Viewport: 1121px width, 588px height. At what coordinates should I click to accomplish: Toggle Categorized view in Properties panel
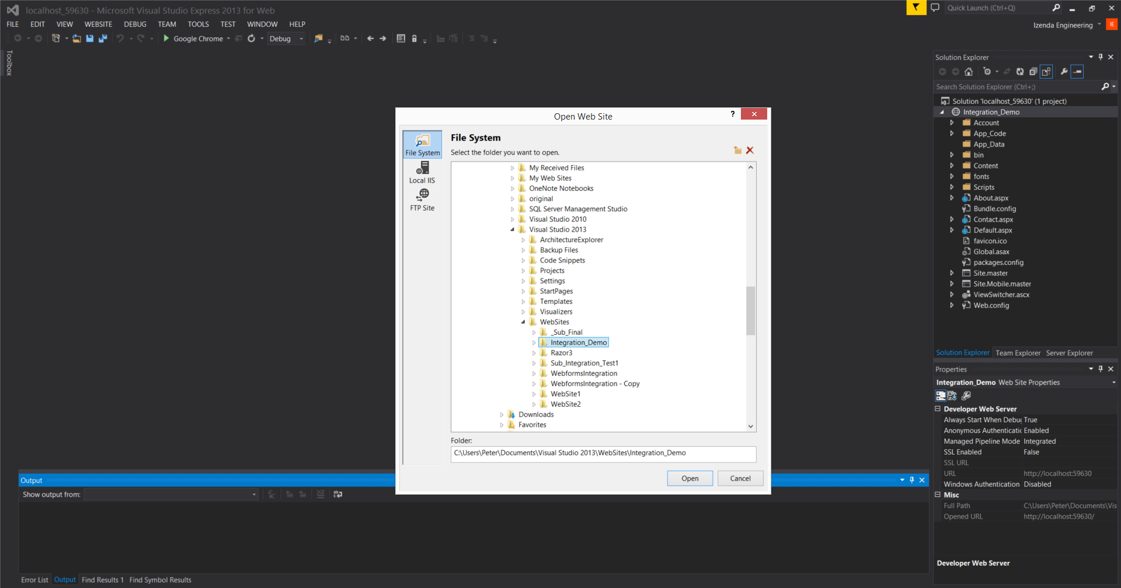(x=941, y=395)
